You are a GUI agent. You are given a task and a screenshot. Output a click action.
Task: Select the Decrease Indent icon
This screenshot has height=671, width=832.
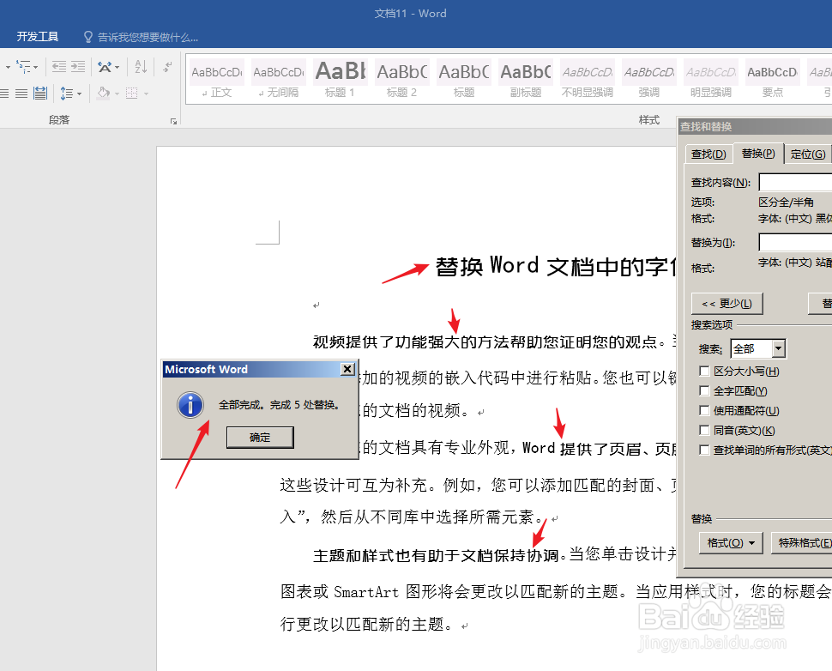coord(57,65)
